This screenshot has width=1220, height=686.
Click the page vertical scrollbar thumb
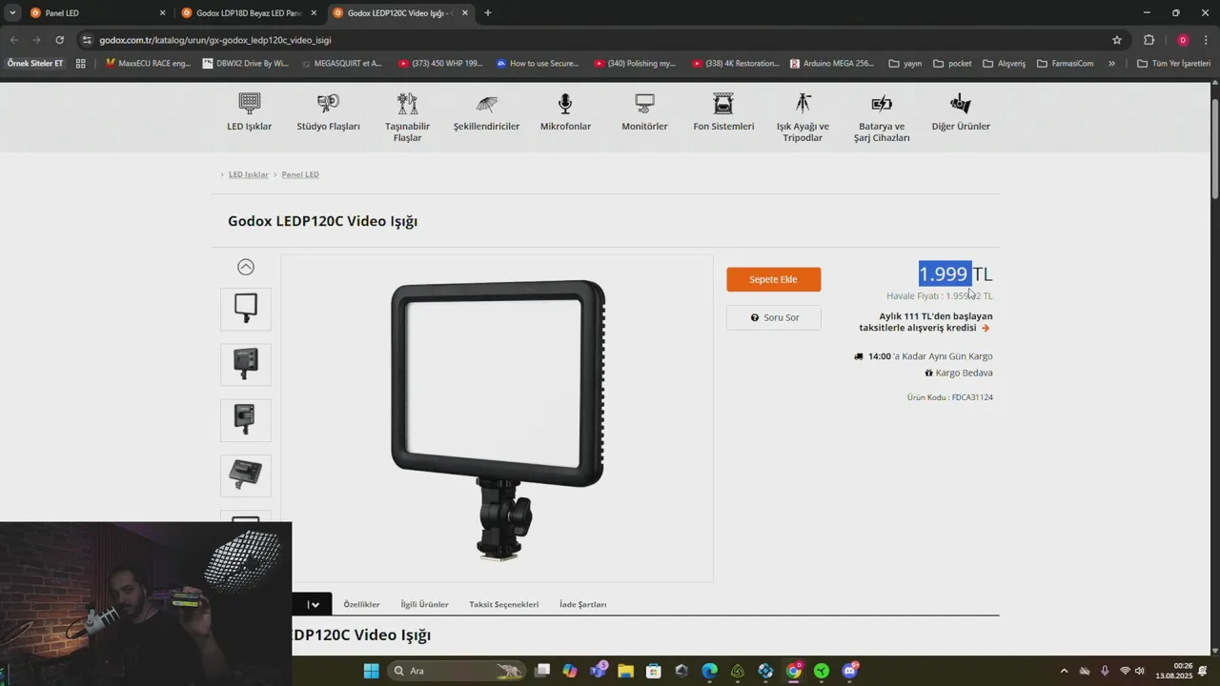1215,148
